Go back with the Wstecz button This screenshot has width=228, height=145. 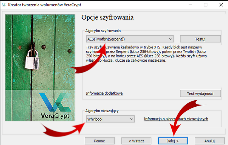click(x=136, y=141)
